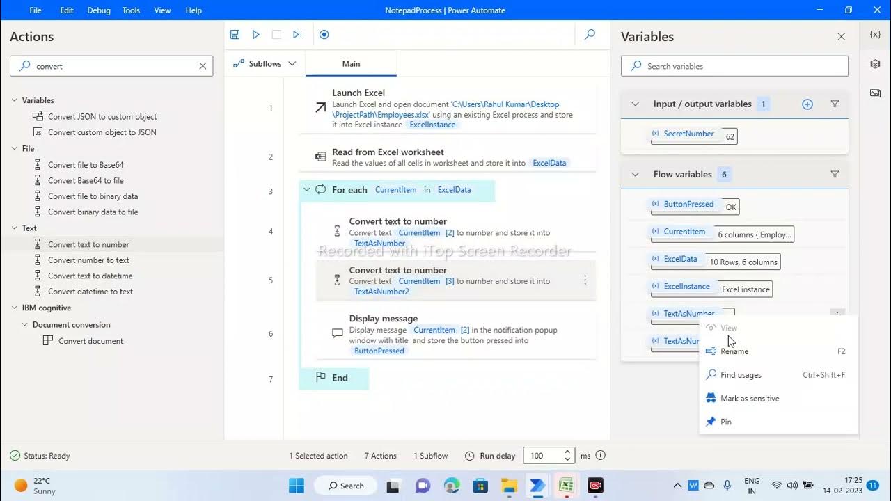Collapse the Text actions group
The height and width of the screenshot is (501, 891).
pyautogui.click(x=14, y=228)
